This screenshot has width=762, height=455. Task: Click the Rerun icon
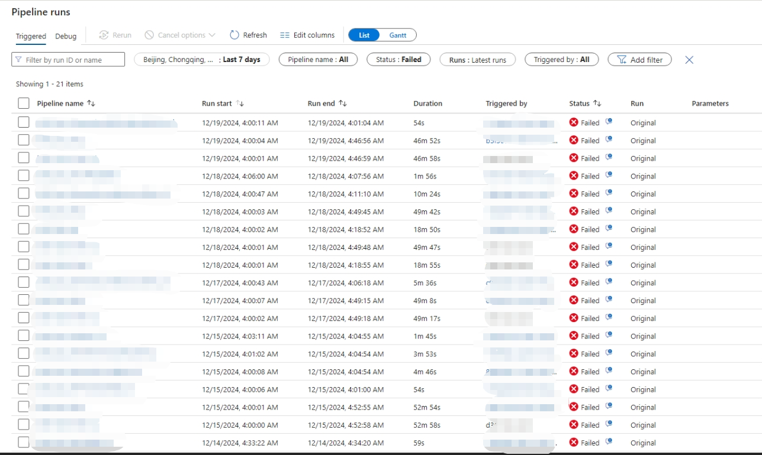click(x=104, y=35)
